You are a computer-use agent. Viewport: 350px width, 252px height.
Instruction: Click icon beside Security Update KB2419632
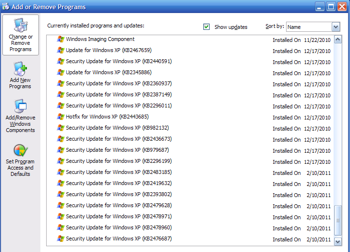click(61, 183)
